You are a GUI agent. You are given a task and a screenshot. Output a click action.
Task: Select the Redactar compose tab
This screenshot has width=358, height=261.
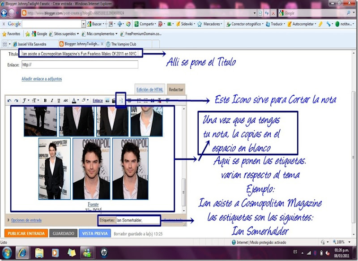click(x=176, y=90)
